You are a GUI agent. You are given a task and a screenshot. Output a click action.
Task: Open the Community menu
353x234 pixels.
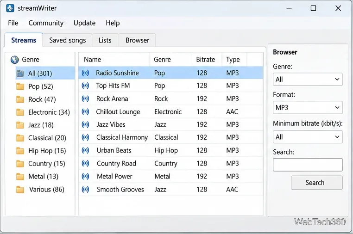[x=46, y=23]
